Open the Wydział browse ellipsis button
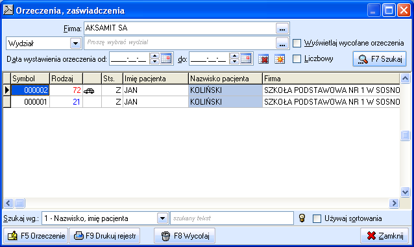Screen dimensions: 414x247 click(x=282, y=44)
